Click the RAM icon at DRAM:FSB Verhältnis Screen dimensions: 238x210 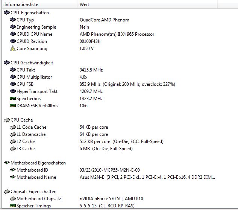coord(13,105)
